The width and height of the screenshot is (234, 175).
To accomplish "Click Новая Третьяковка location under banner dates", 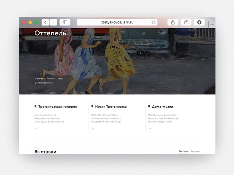I will [45, 83].
